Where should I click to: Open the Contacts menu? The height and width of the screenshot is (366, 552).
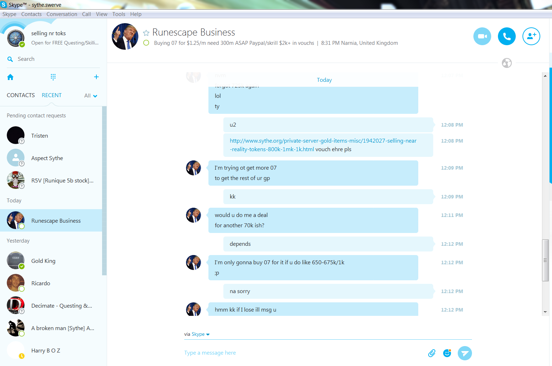31,14
